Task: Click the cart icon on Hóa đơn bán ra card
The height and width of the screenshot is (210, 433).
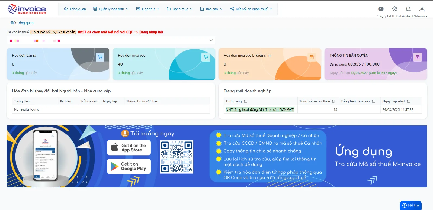Action: (100, 57)
